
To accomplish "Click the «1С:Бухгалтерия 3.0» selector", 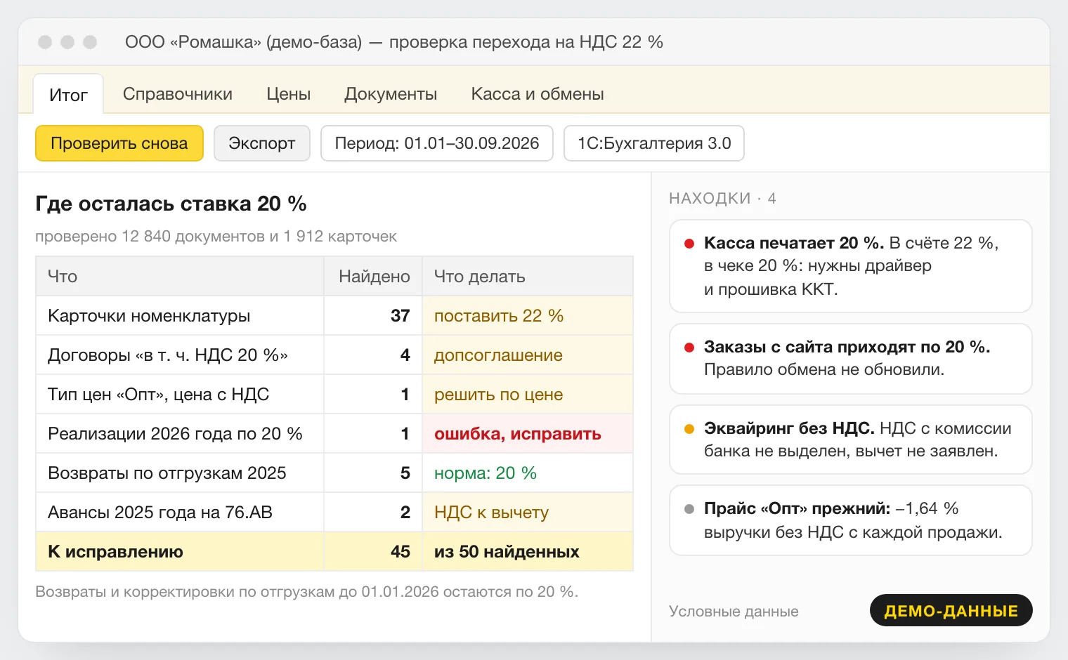I will [x=654, y=143].
